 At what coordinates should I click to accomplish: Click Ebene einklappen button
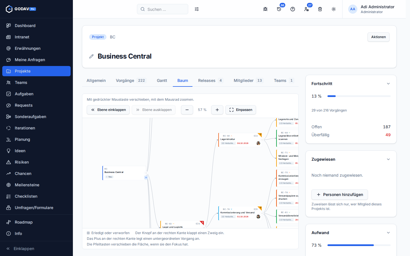tap(108, 110)
